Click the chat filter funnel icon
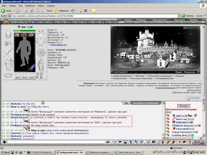Viewport: 207px width, 155px height. (120, 142)
